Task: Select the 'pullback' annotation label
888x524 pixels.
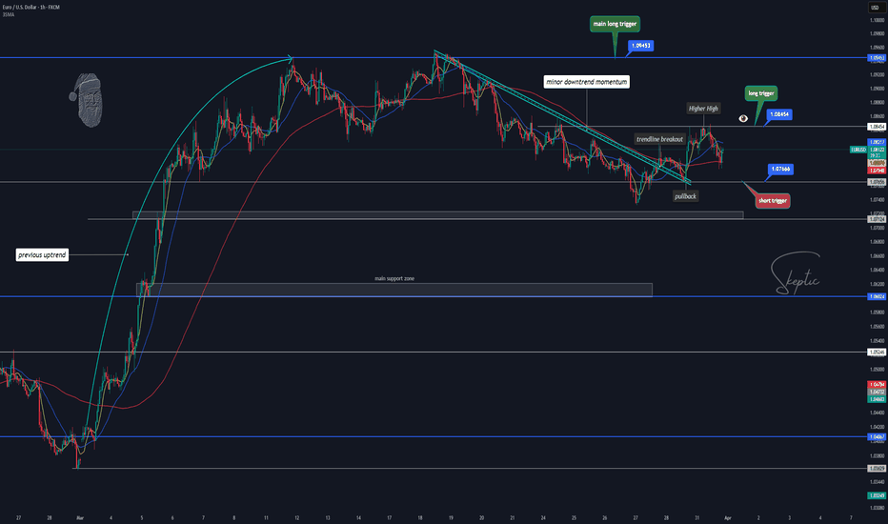Action: [685, 196]
